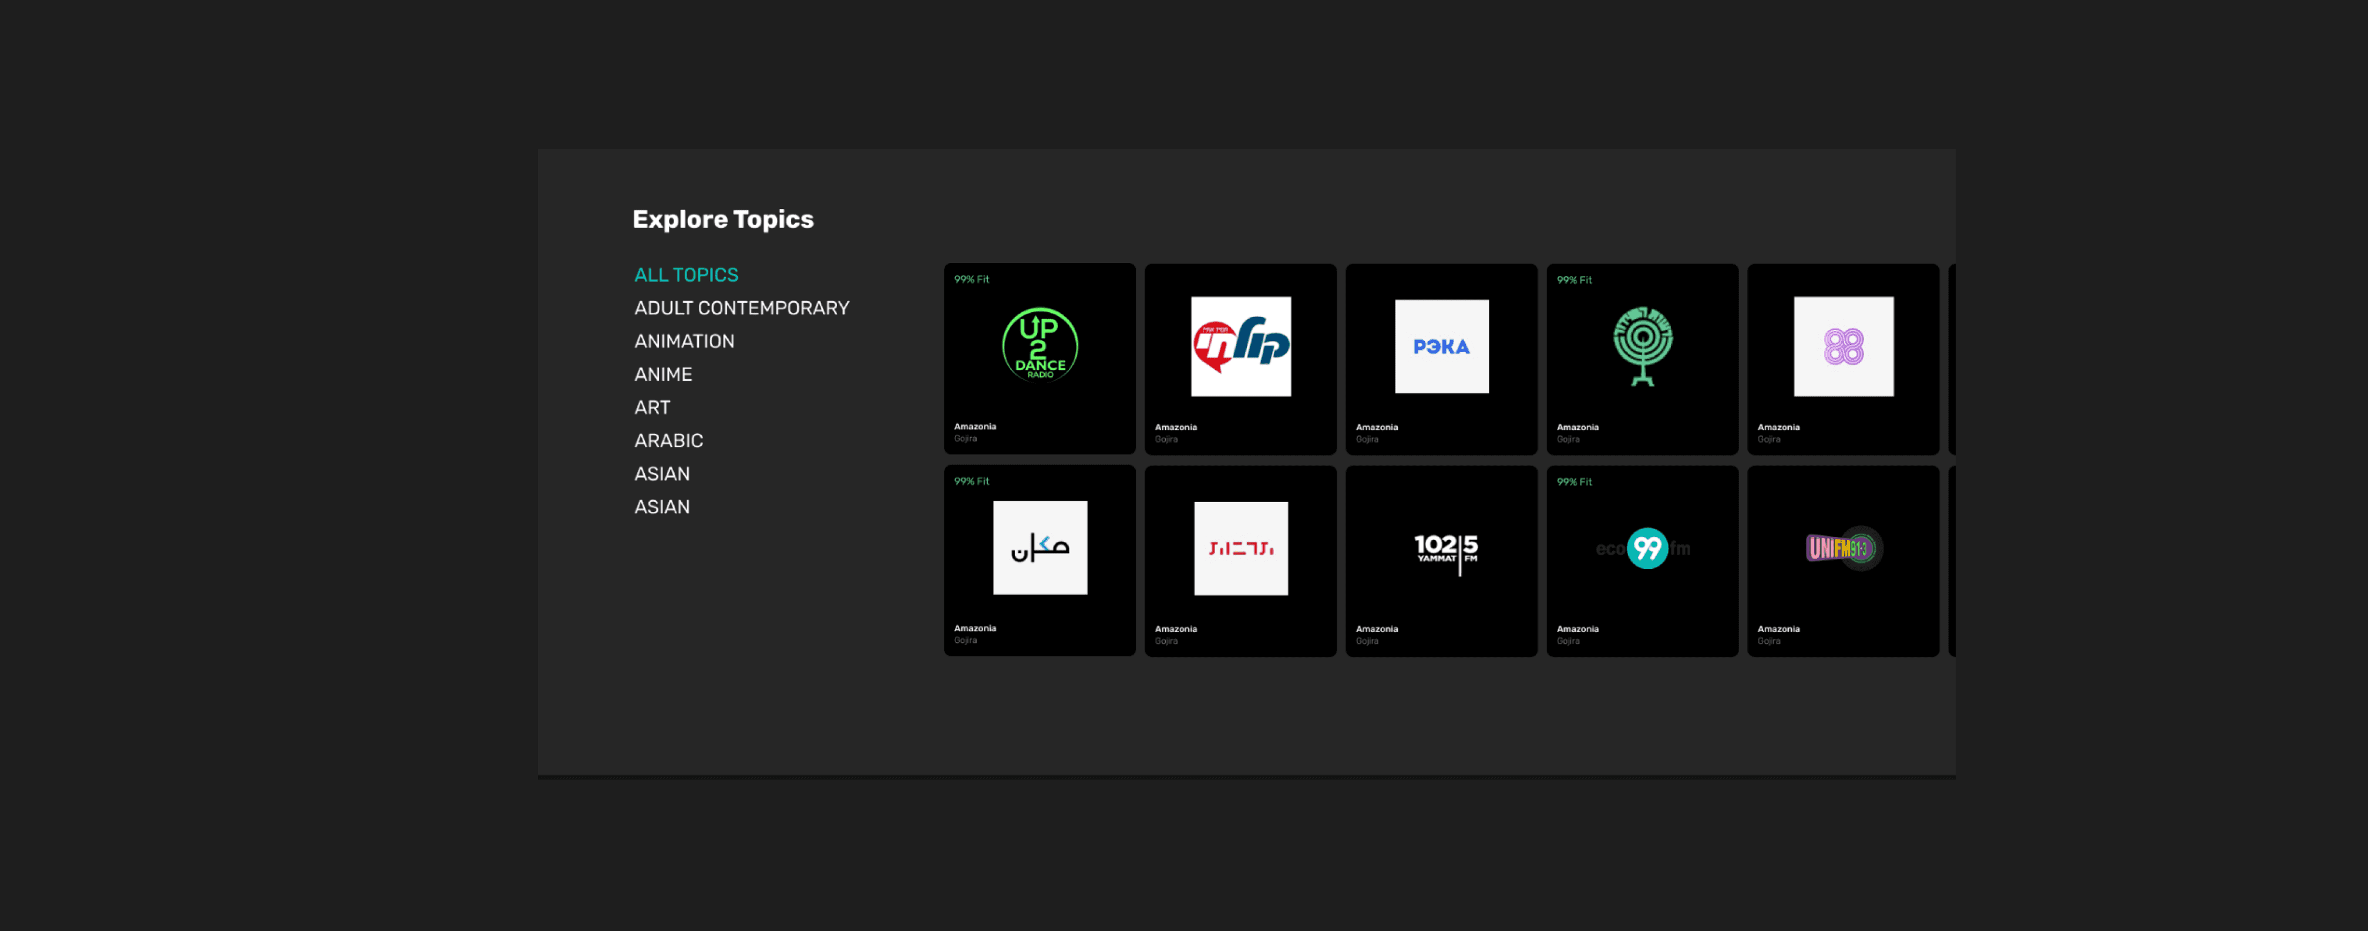Click Gojira subtitle on the green antenna card
The image size is (2368, 931).
pyautogui.click(x=1568, y=439)
